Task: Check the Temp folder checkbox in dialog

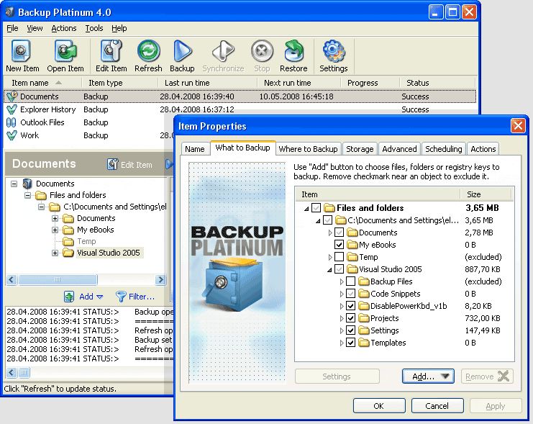Action: [339, 257]
